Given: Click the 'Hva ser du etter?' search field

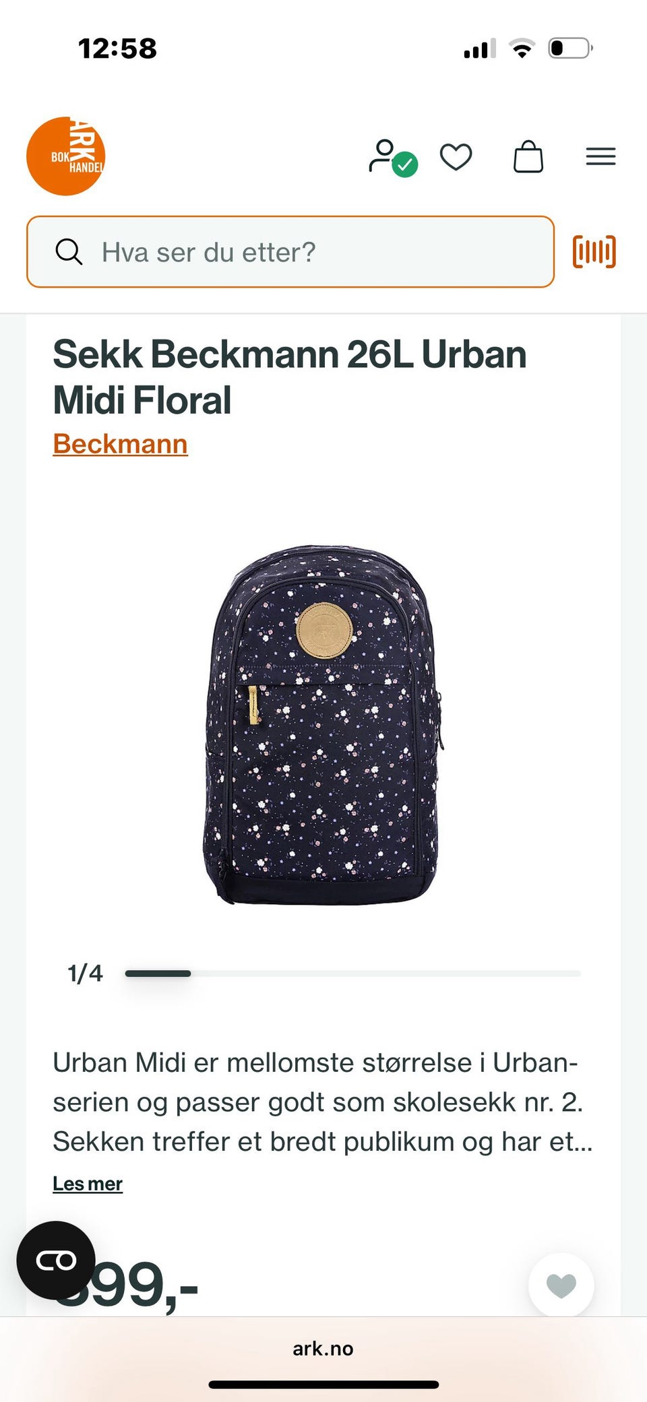Looking at the screenshot, I should [x=290, y=252].
